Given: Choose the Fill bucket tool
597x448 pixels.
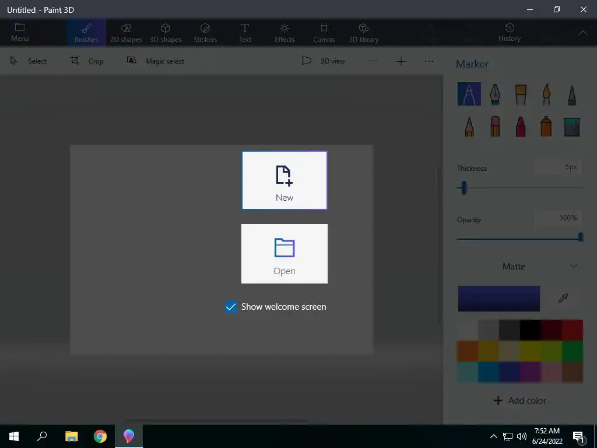Looking at the screenshot, I should coord(572,127).
